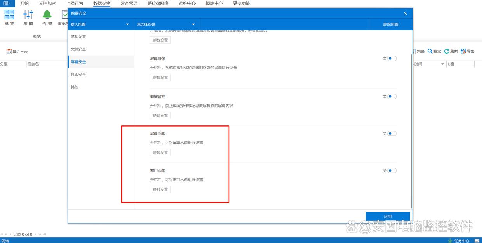Click 参数设置 under 屏幕水印

click(x=160, y=153)
